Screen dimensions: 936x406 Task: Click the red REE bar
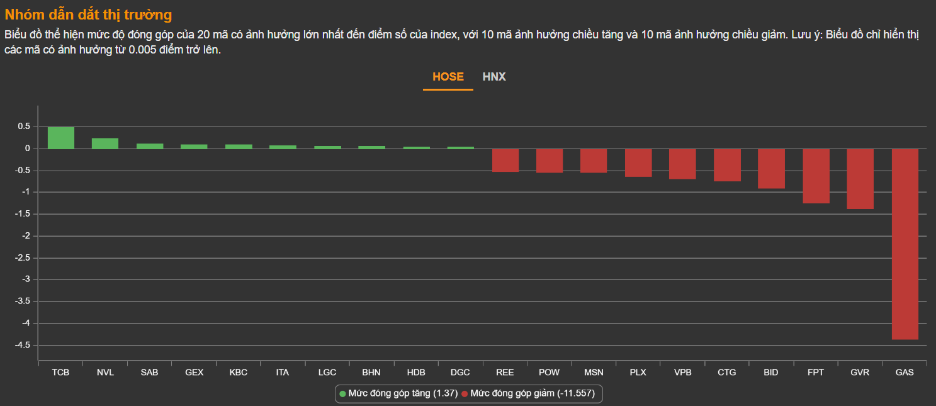(505, 160)
